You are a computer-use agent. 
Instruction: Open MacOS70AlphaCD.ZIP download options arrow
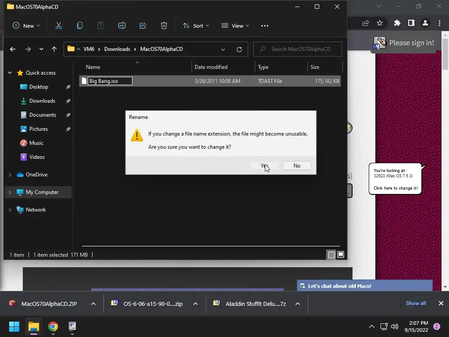(x=93, y=304)
